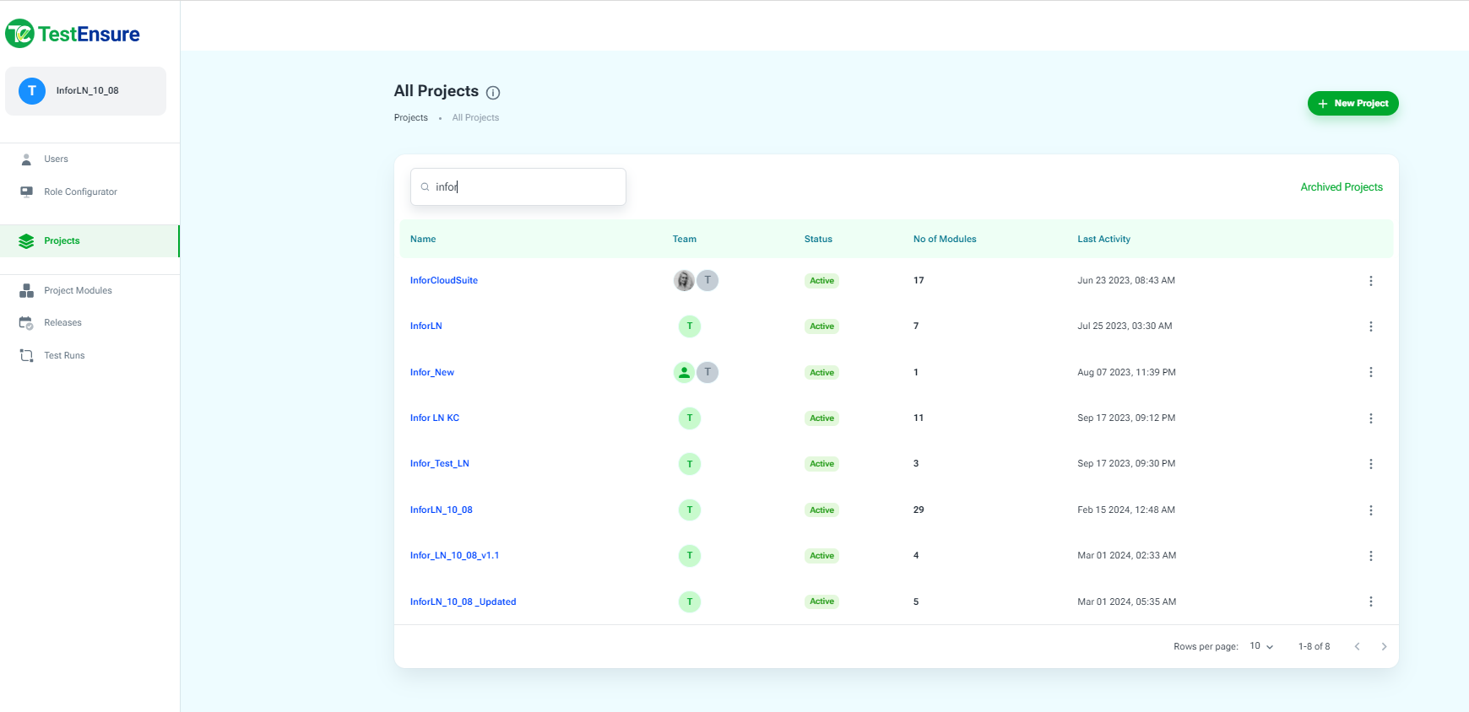Click the green person avatar in Infor_New team
1469x712 pixels.
[684, 372]
